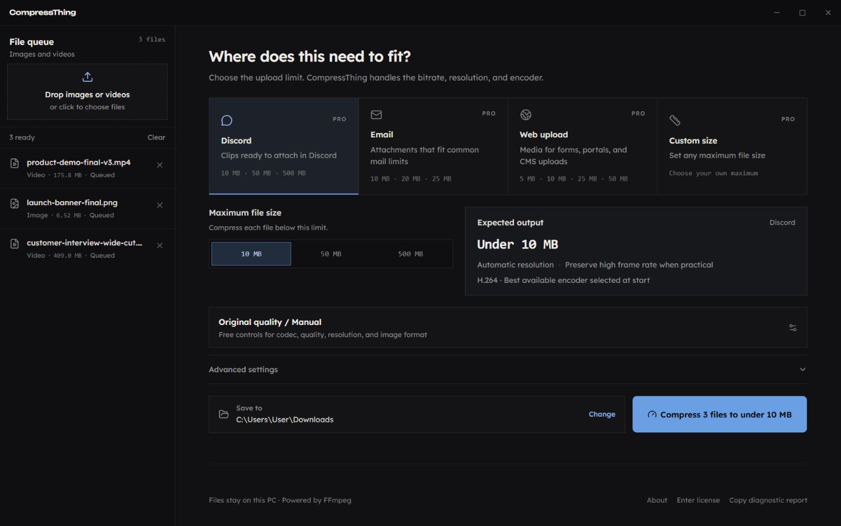Click the drop images or videos zone

[x=88, y=92]
